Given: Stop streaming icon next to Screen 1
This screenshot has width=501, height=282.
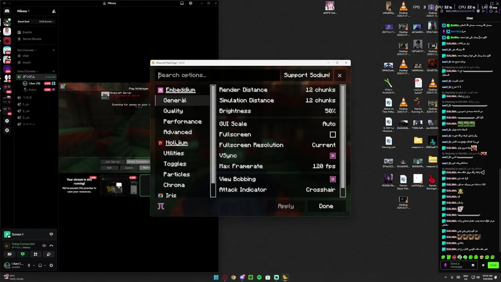Looking at the screenshot, I should [x=51, y=234].
